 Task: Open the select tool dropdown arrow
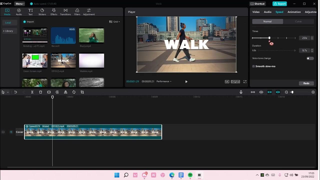pos(8,92)
